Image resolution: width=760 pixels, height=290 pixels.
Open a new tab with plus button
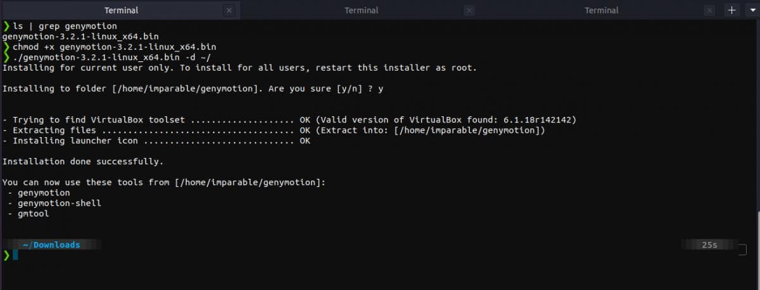click(x=732, y=10)
